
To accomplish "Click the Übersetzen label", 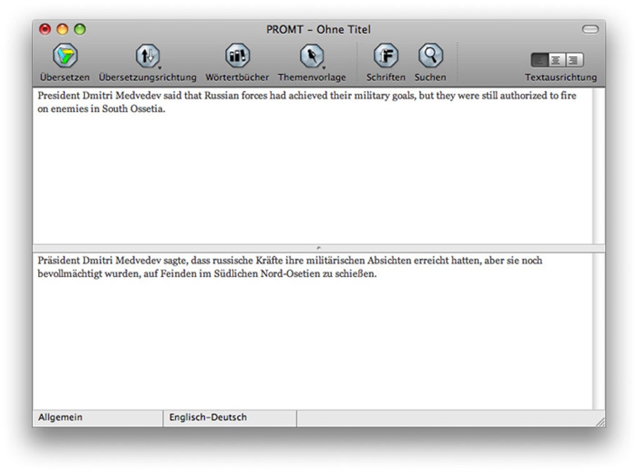I will (65, 78).
